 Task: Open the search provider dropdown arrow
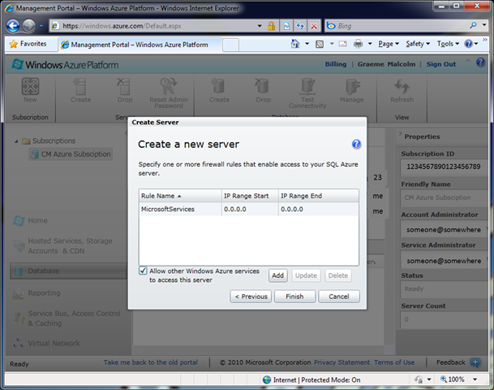point(484,25)
